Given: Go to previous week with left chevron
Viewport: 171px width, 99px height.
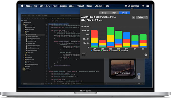Looking at the screenshot, I should pyautogui.click(x=134, y=17).
